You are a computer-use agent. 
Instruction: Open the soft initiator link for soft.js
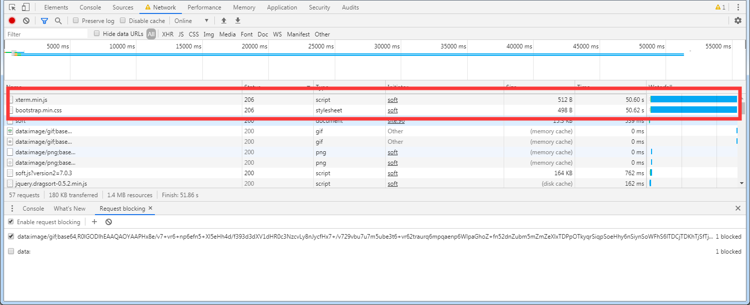tap(393, 173)
